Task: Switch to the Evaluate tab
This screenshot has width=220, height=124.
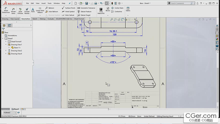Action: point(50,19)
